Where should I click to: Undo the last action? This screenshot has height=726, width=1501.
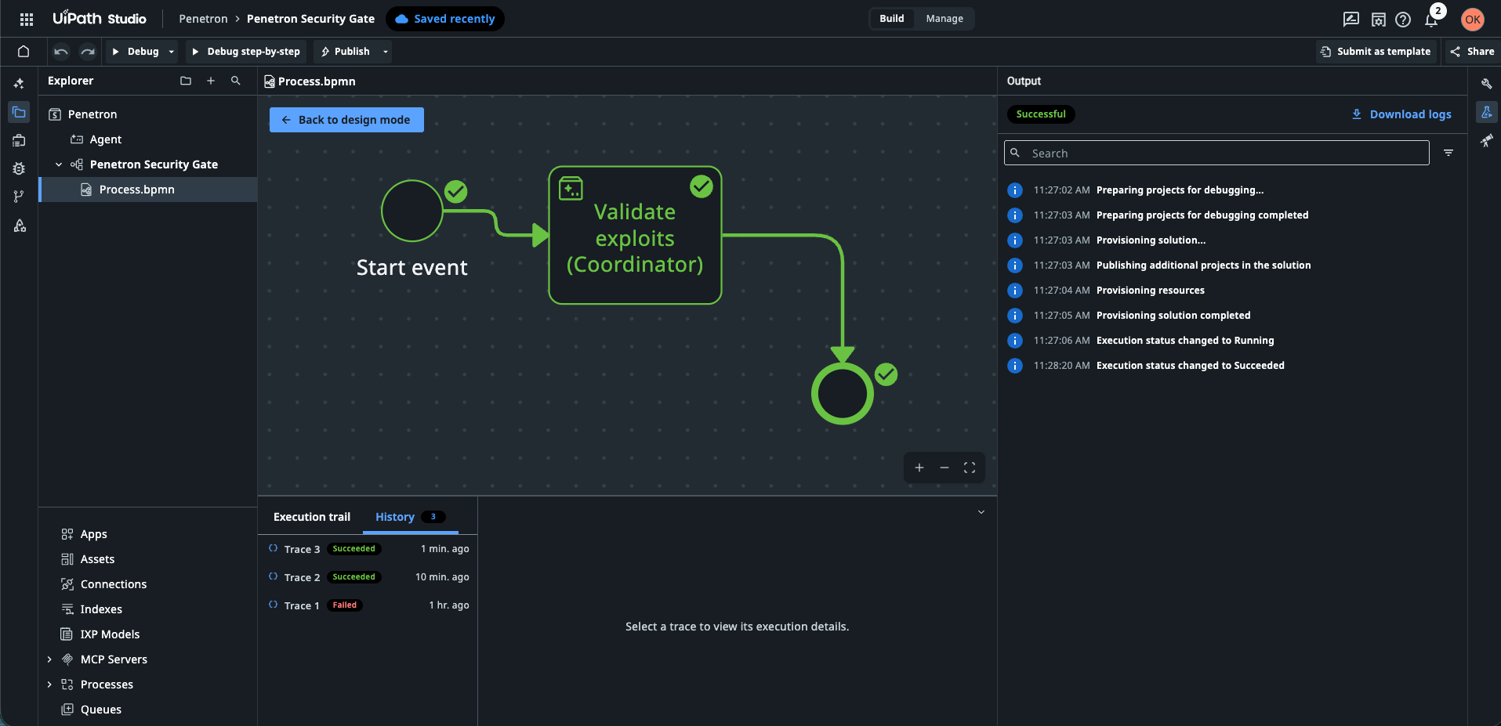coord(61,52)
